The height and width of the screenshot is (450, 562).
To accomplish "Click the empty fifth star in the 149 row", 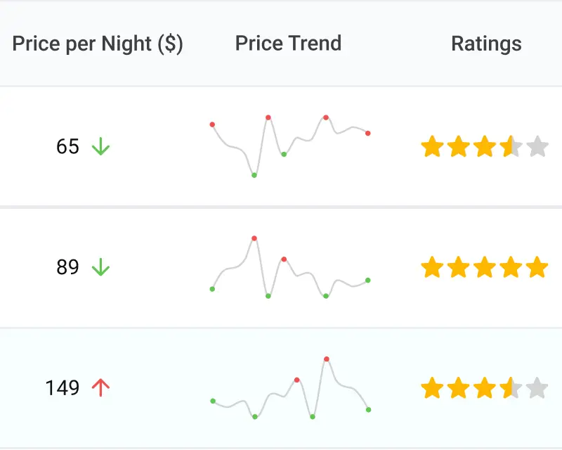I will 537,387.
